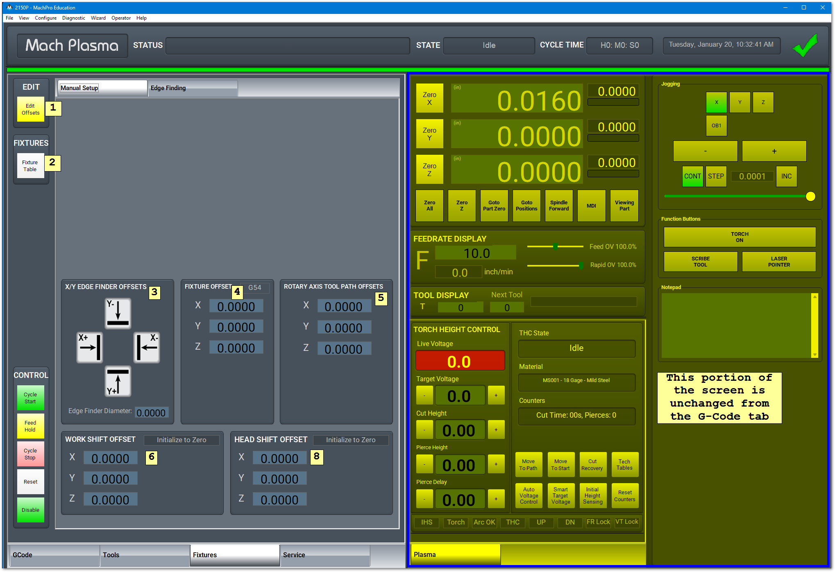Toggle CONT jogging mode
Screen dimensions: 835x572
point(692,176)
